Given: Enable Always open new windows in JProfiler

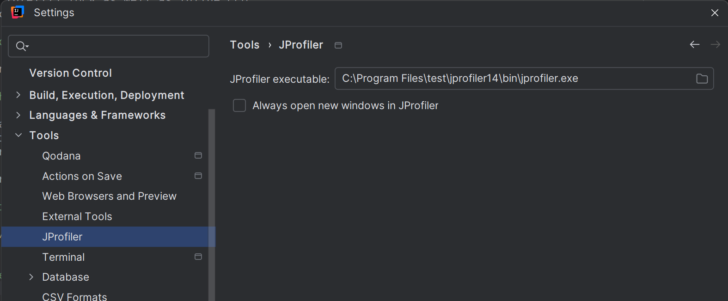Looking at the screenshot, I should tap(239, 105).
